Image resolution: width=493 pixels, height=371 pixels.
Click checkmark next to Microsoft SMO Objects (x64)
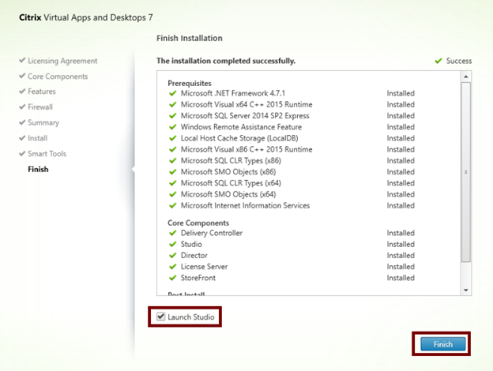172,194
